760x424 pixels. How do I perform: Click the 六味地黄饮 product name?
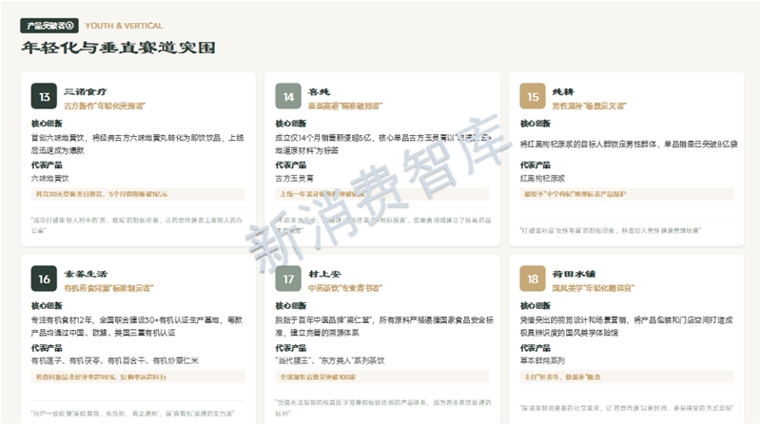[x=49, y=178]
